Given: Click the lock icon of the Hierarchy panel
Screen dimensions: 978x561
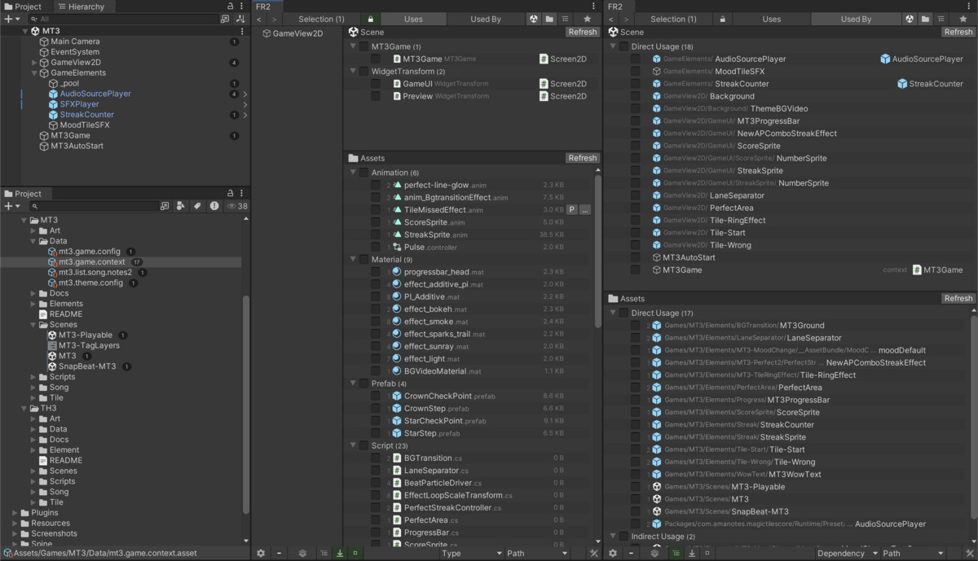Looking at the screenshot, I should [x=231, y=7].
